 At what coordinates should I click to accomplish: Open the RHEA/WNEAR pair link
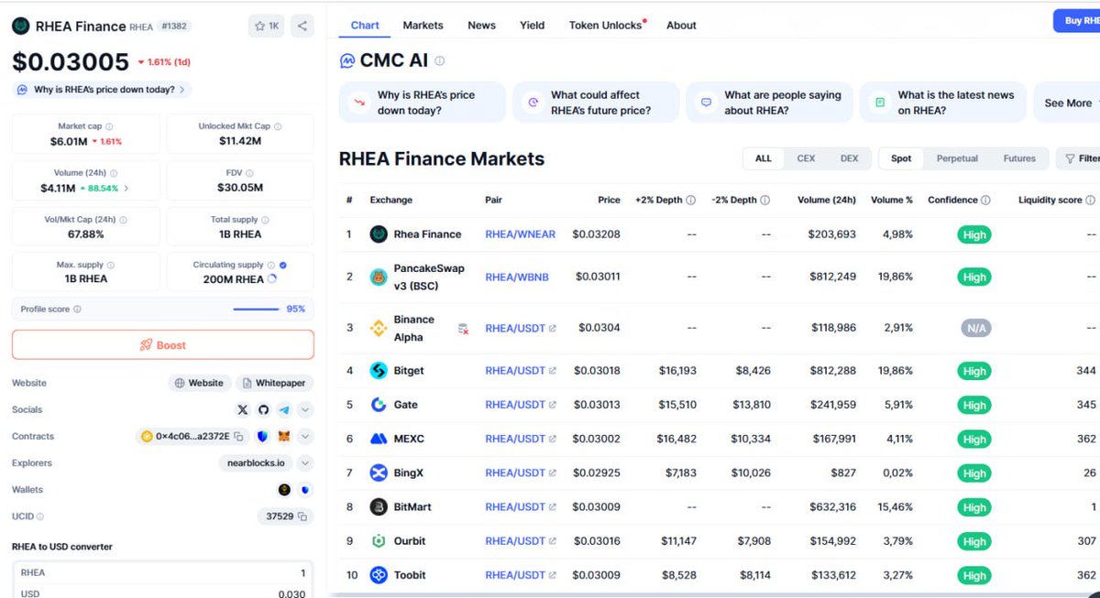(x=520, y=234)
